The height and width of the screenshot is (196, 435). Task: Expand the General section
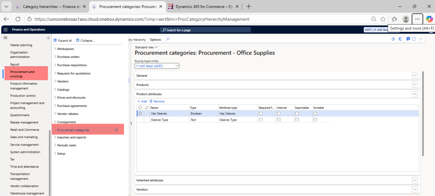click(x=415, y=75)
